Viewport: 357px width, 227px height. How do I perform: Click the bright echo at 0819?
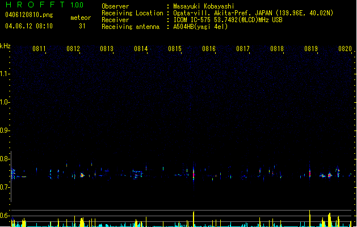coord(310,173)
